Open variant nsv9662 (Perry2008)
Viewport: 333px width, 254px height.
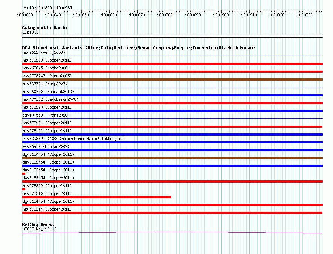pyautogui.click(x=44, y=52)
